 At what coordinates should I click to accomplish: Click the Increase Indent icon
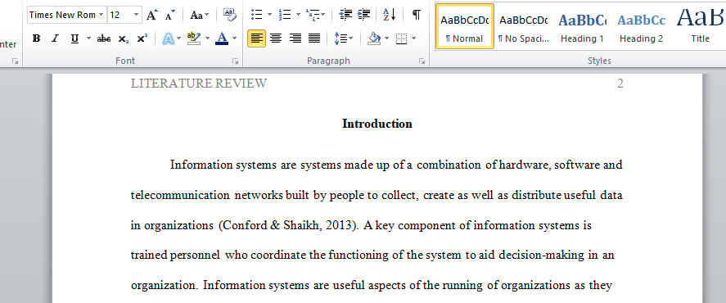coord(364,15)
